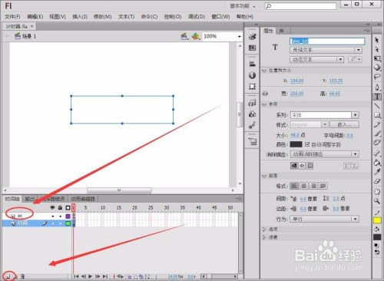Viewport: 384px width, 281px height.
Task: Toggle purple outline square of as layer
Action: coord(68,217)
